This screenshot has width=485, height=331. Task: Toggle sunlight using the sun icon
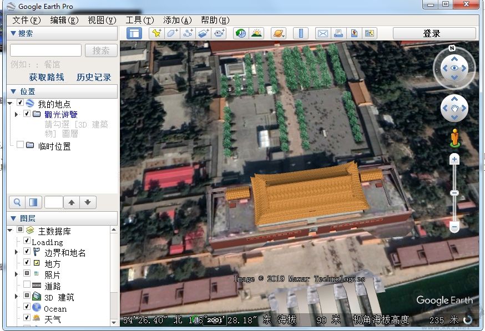[255, 33]
